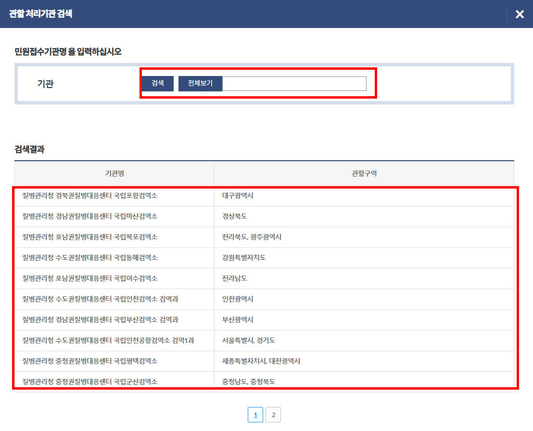Click the 세종특별자치시, 대전광역시 jurisdiction cell
533x431 pixels.
364,361
